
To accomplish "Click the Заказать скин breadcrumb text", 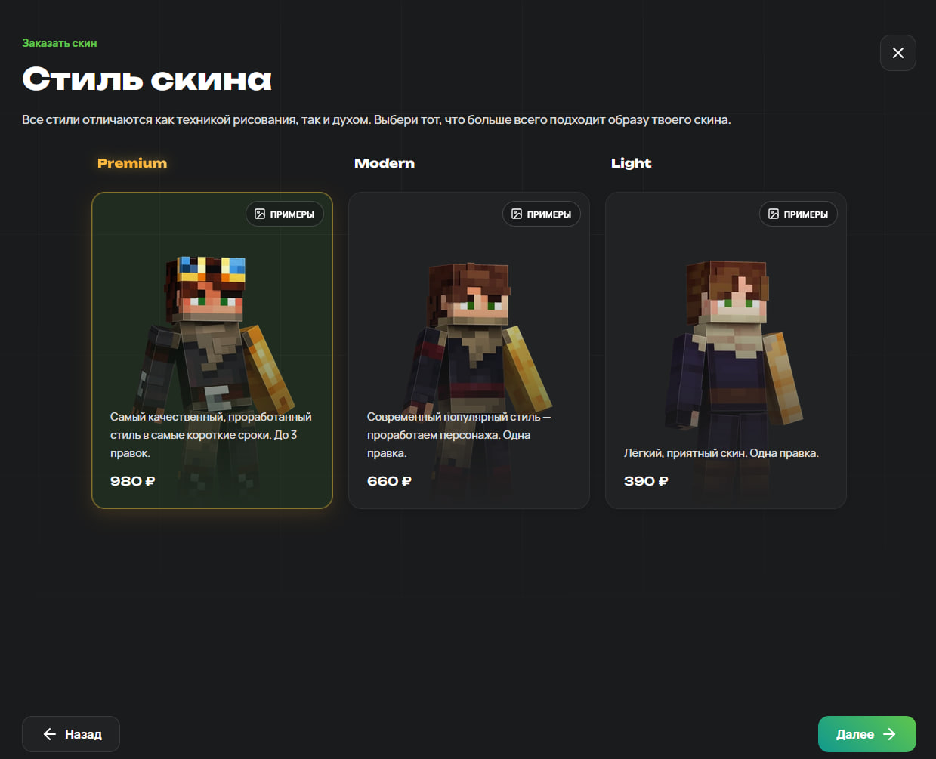I will (60, 43).
